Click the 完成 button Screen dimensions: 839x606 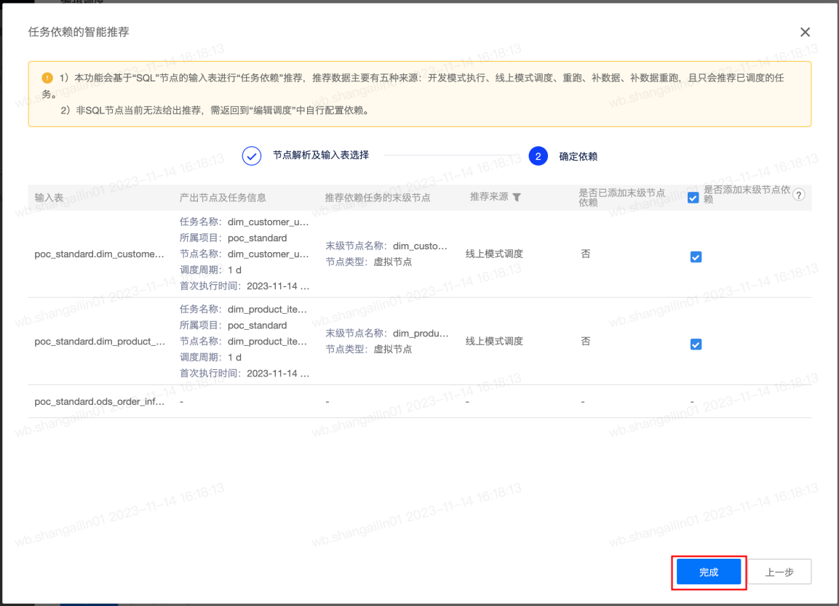pos(709,573)
